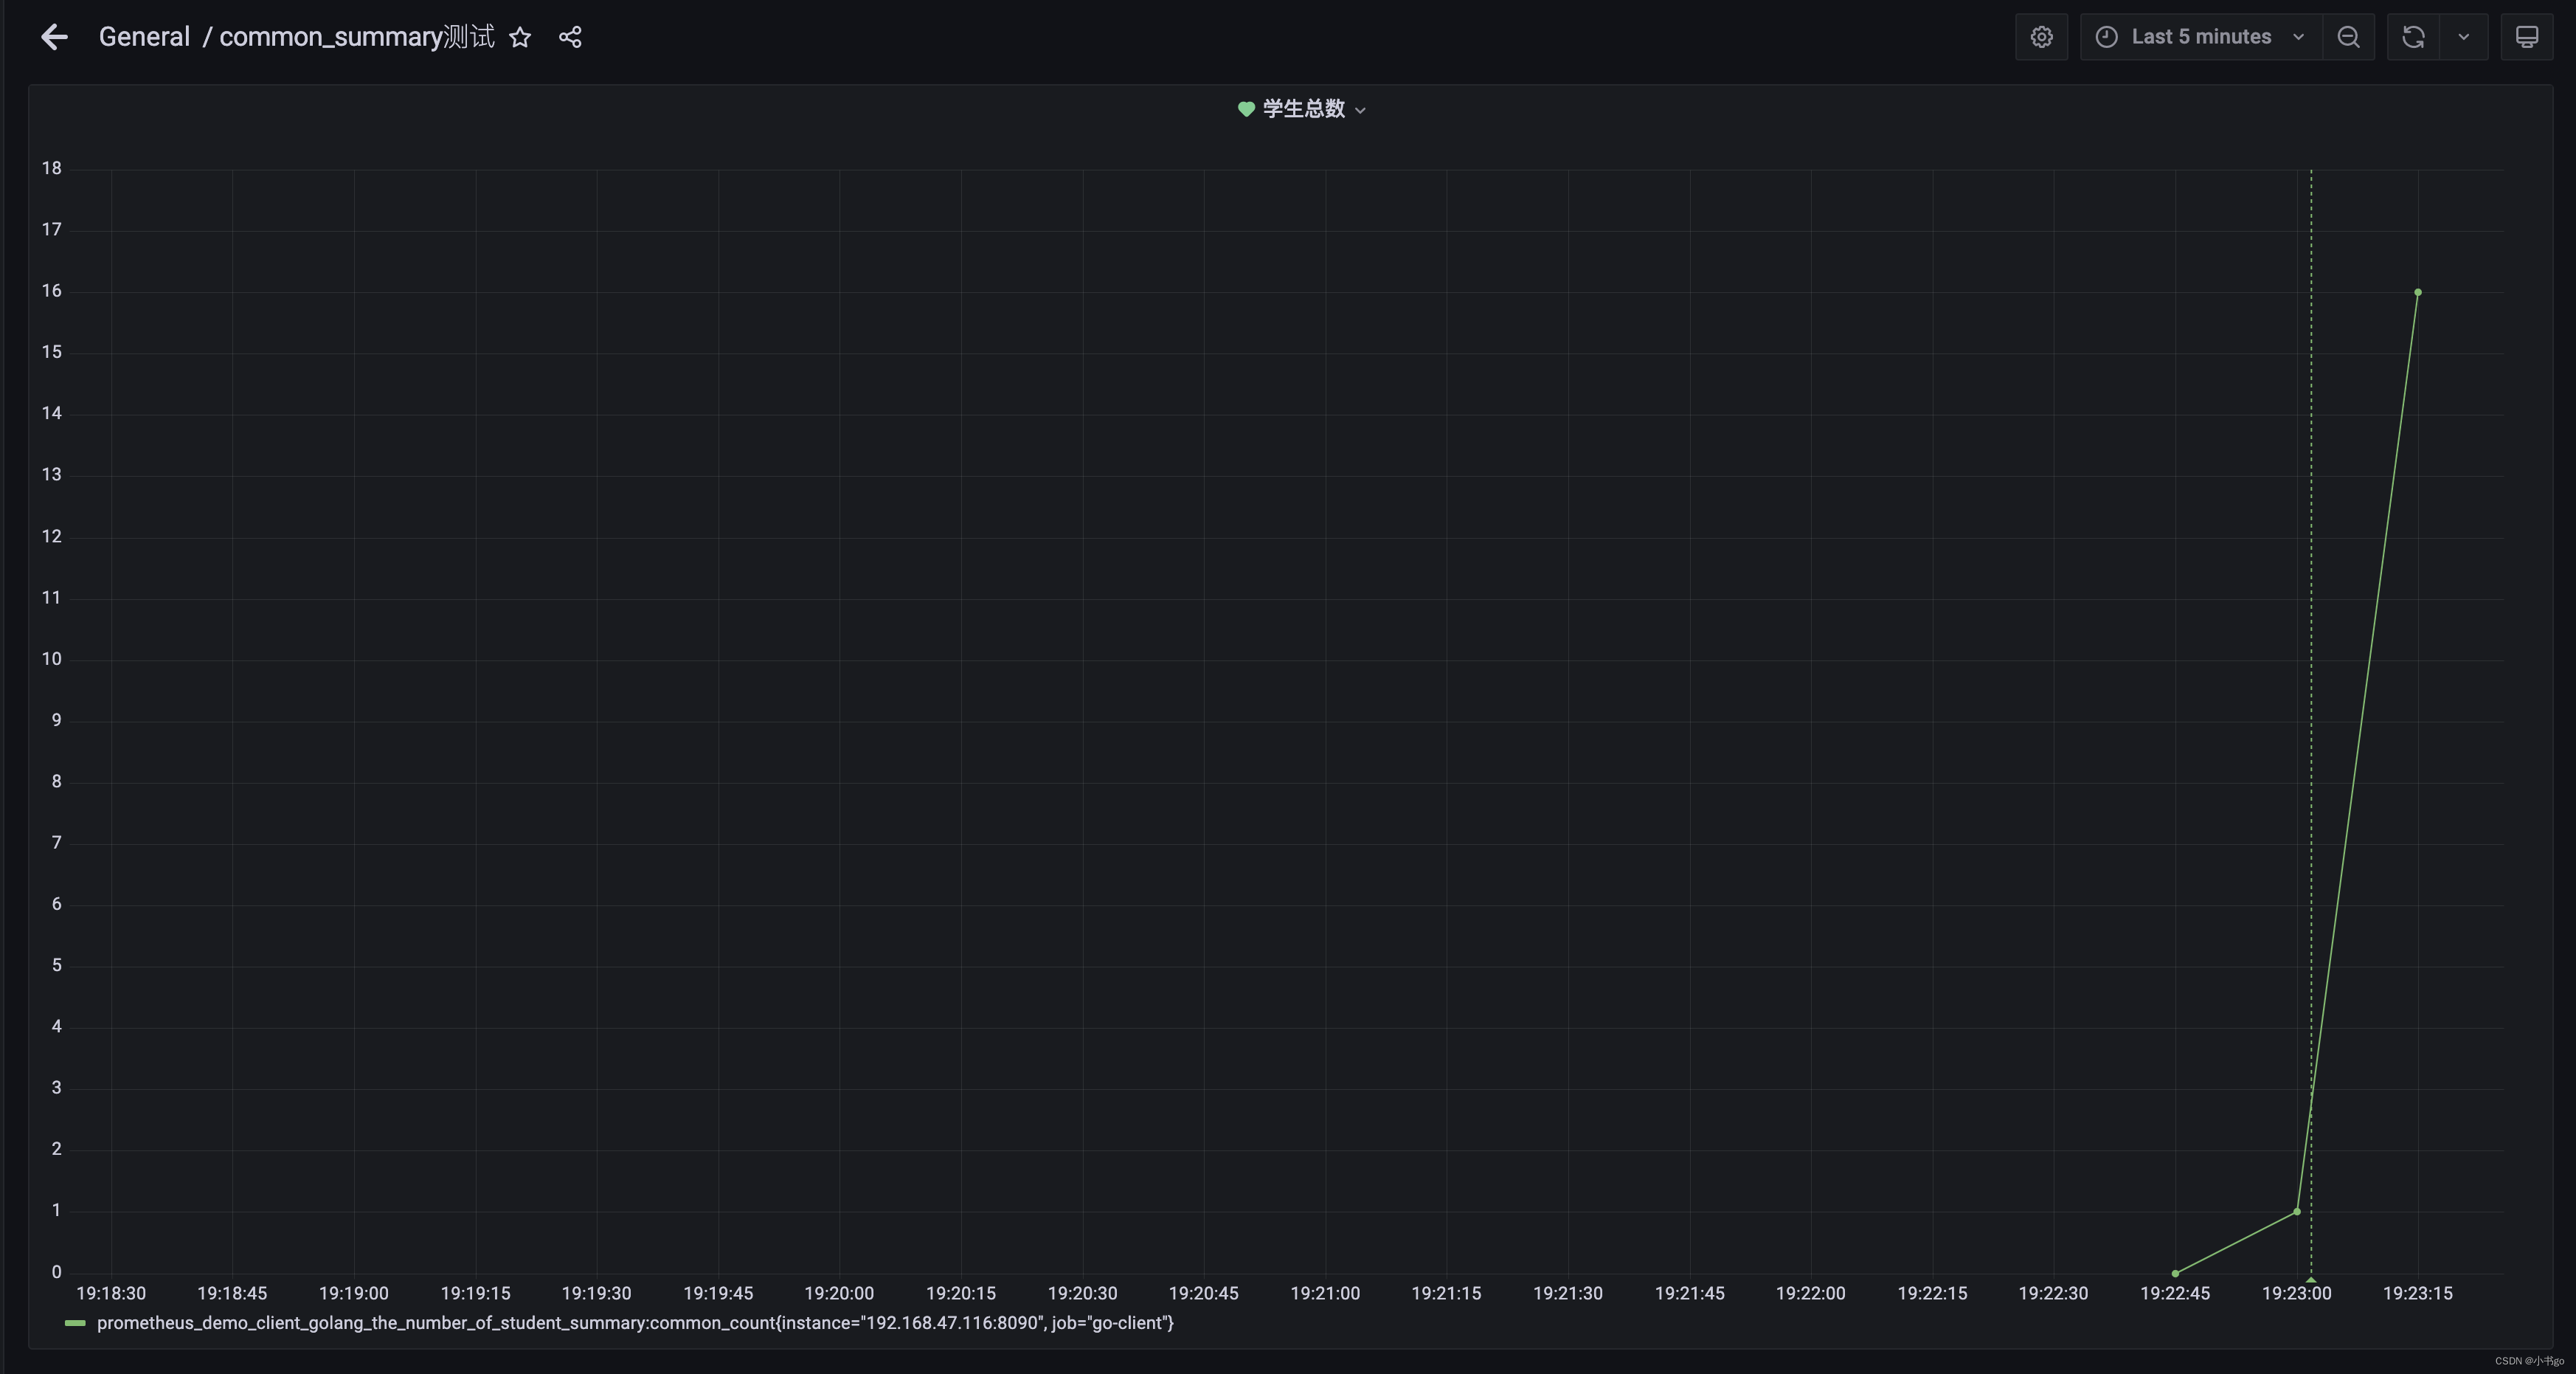Expand the refresh interval dropdown arrow
This screenshot has height=1374, width=2576.
click(2463, 37)
